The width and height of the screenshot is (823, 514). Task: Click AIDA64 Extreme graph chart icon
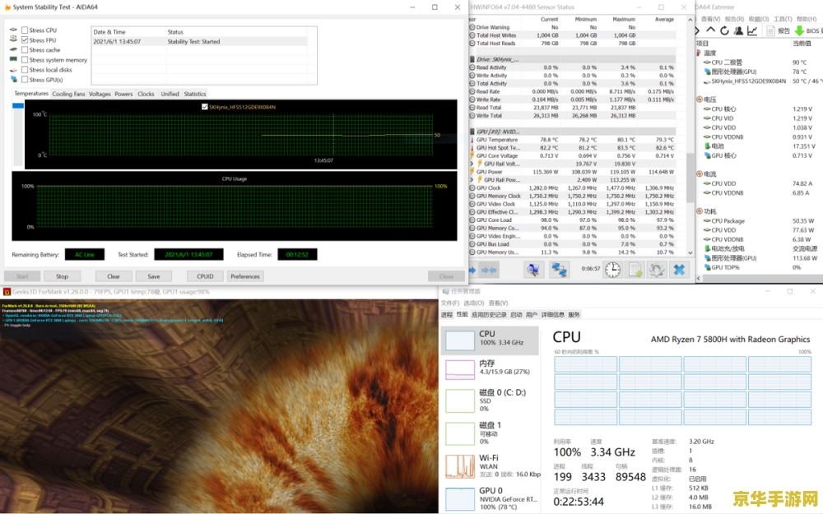click(x=753, y=31)
